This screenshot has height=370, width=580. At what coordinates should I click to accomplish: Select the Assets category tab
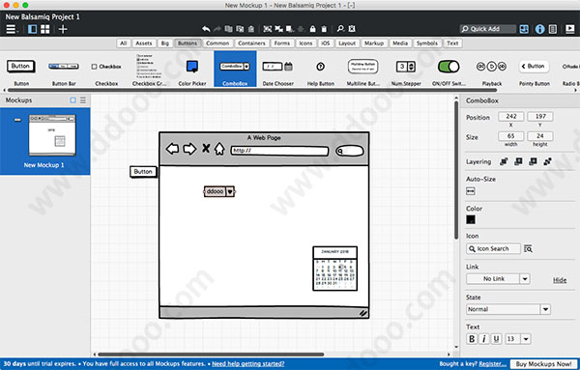[143, 43]
